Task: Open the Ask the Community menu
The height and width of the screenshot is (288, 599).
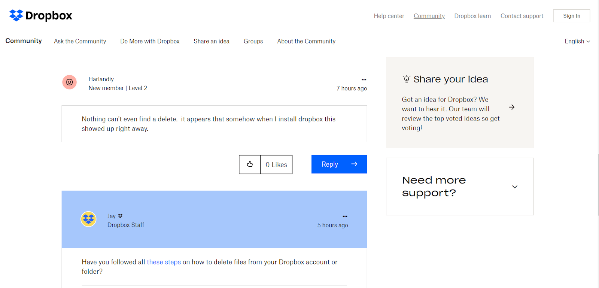Action: coord(80,41)
